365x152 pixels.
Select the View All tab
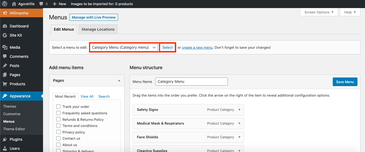pos(87,96)
